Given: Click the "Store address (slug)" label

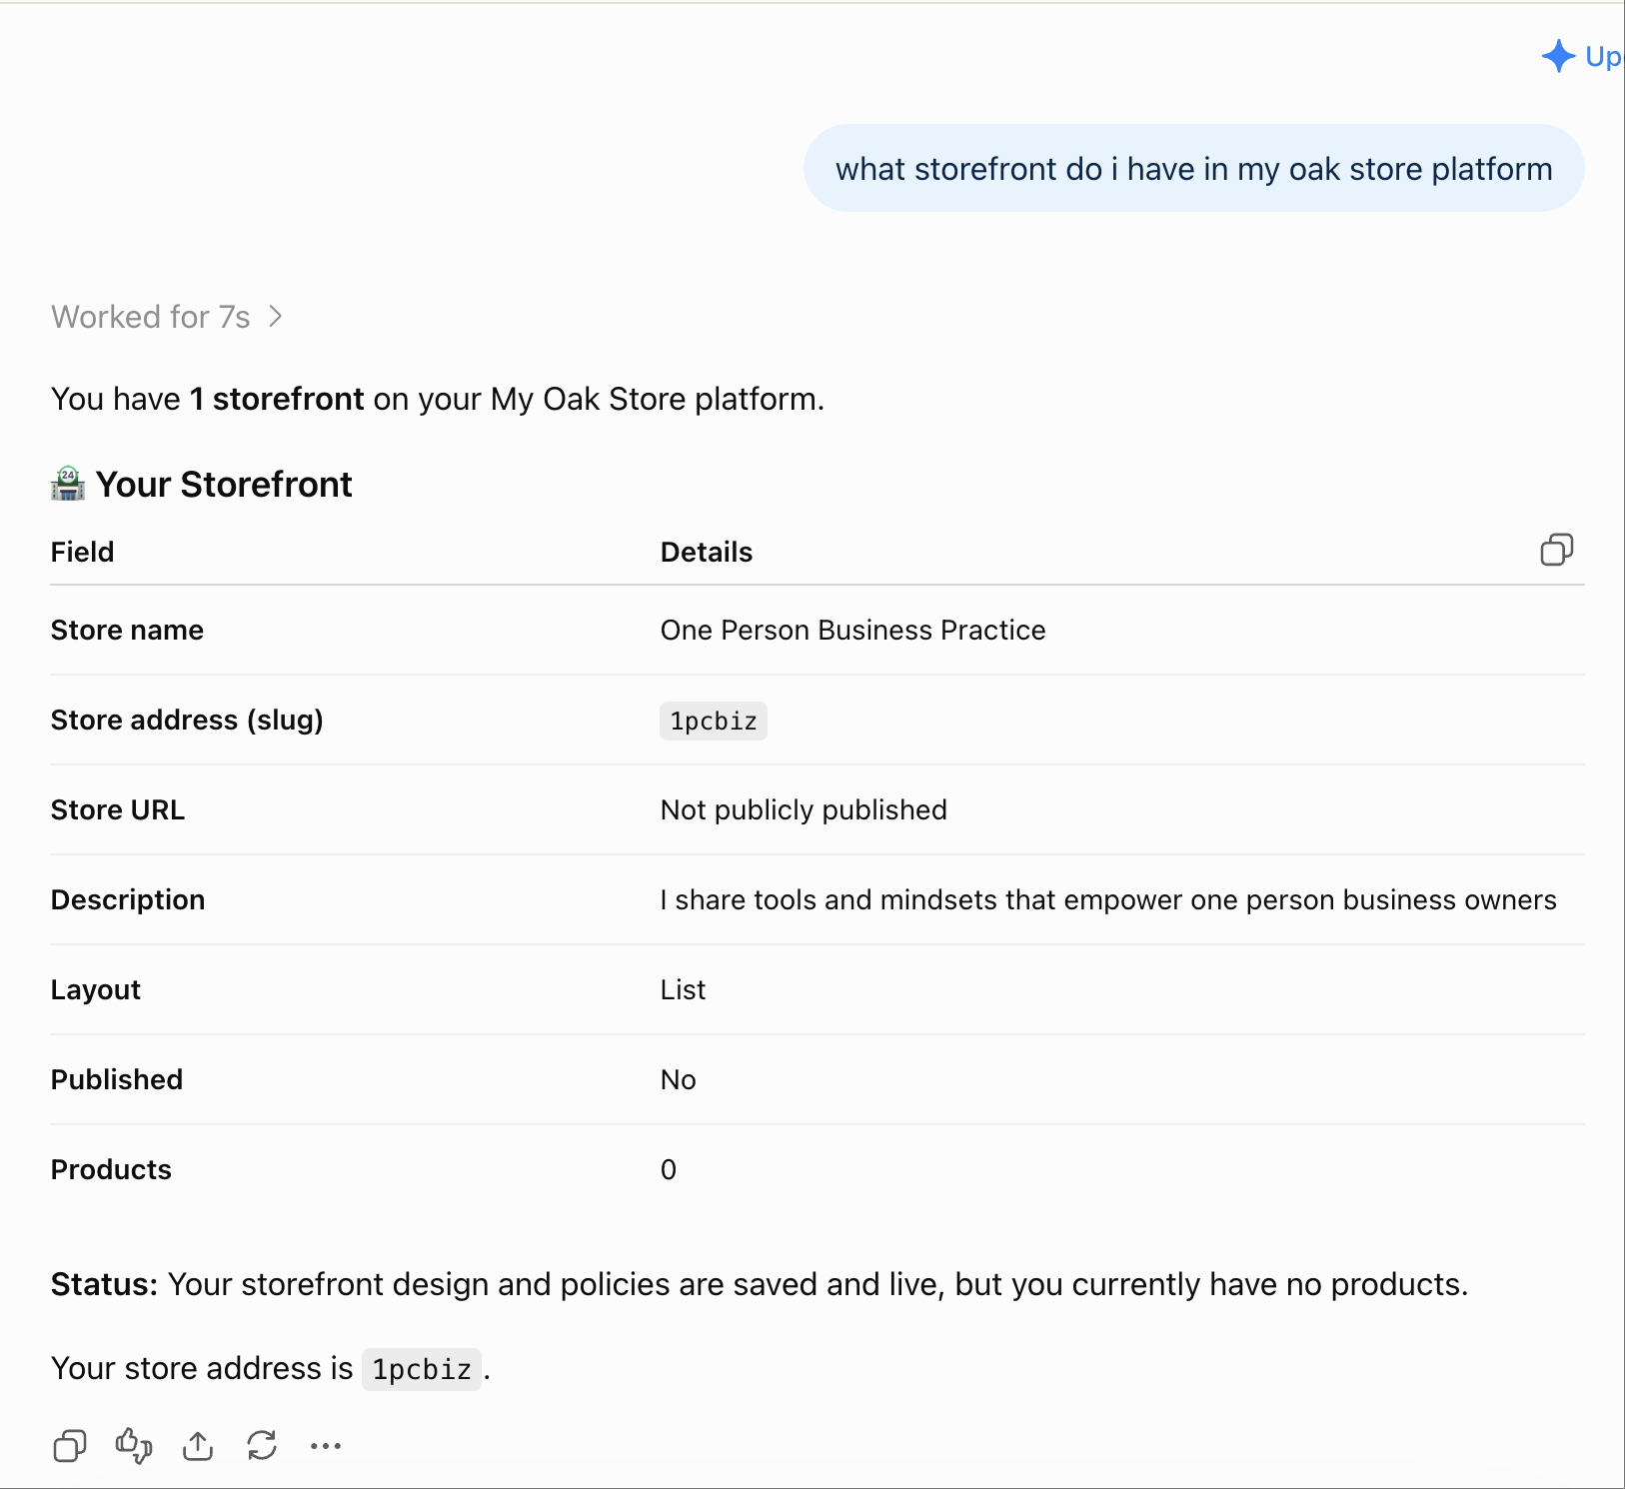Looking at the screenshot, I should (x=187, y=720).
